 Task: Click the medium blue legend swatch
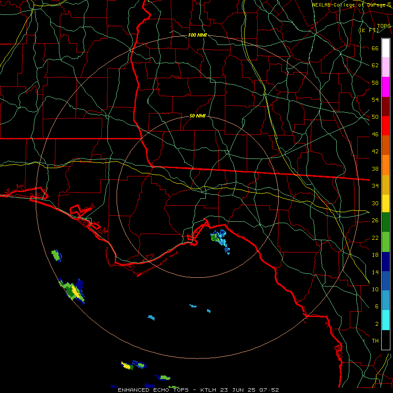pos(386,281)
